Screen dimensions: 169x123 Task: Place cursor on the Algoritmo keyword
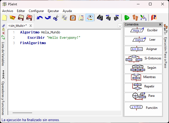coord(30,32)
